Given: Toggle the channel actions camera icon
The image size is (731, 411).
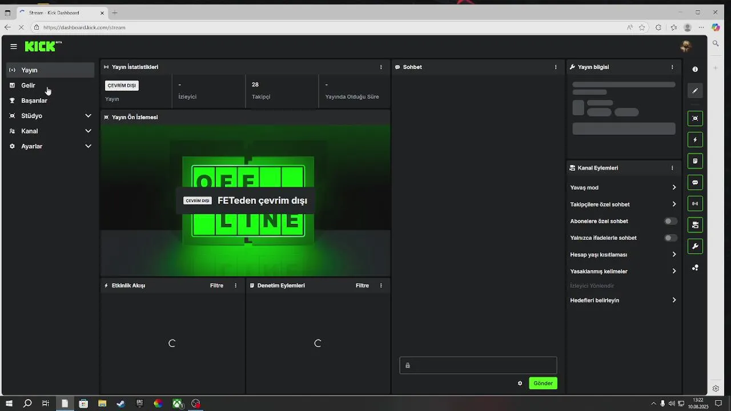Looking at the screenshot, I should click(x=695, y=225).
